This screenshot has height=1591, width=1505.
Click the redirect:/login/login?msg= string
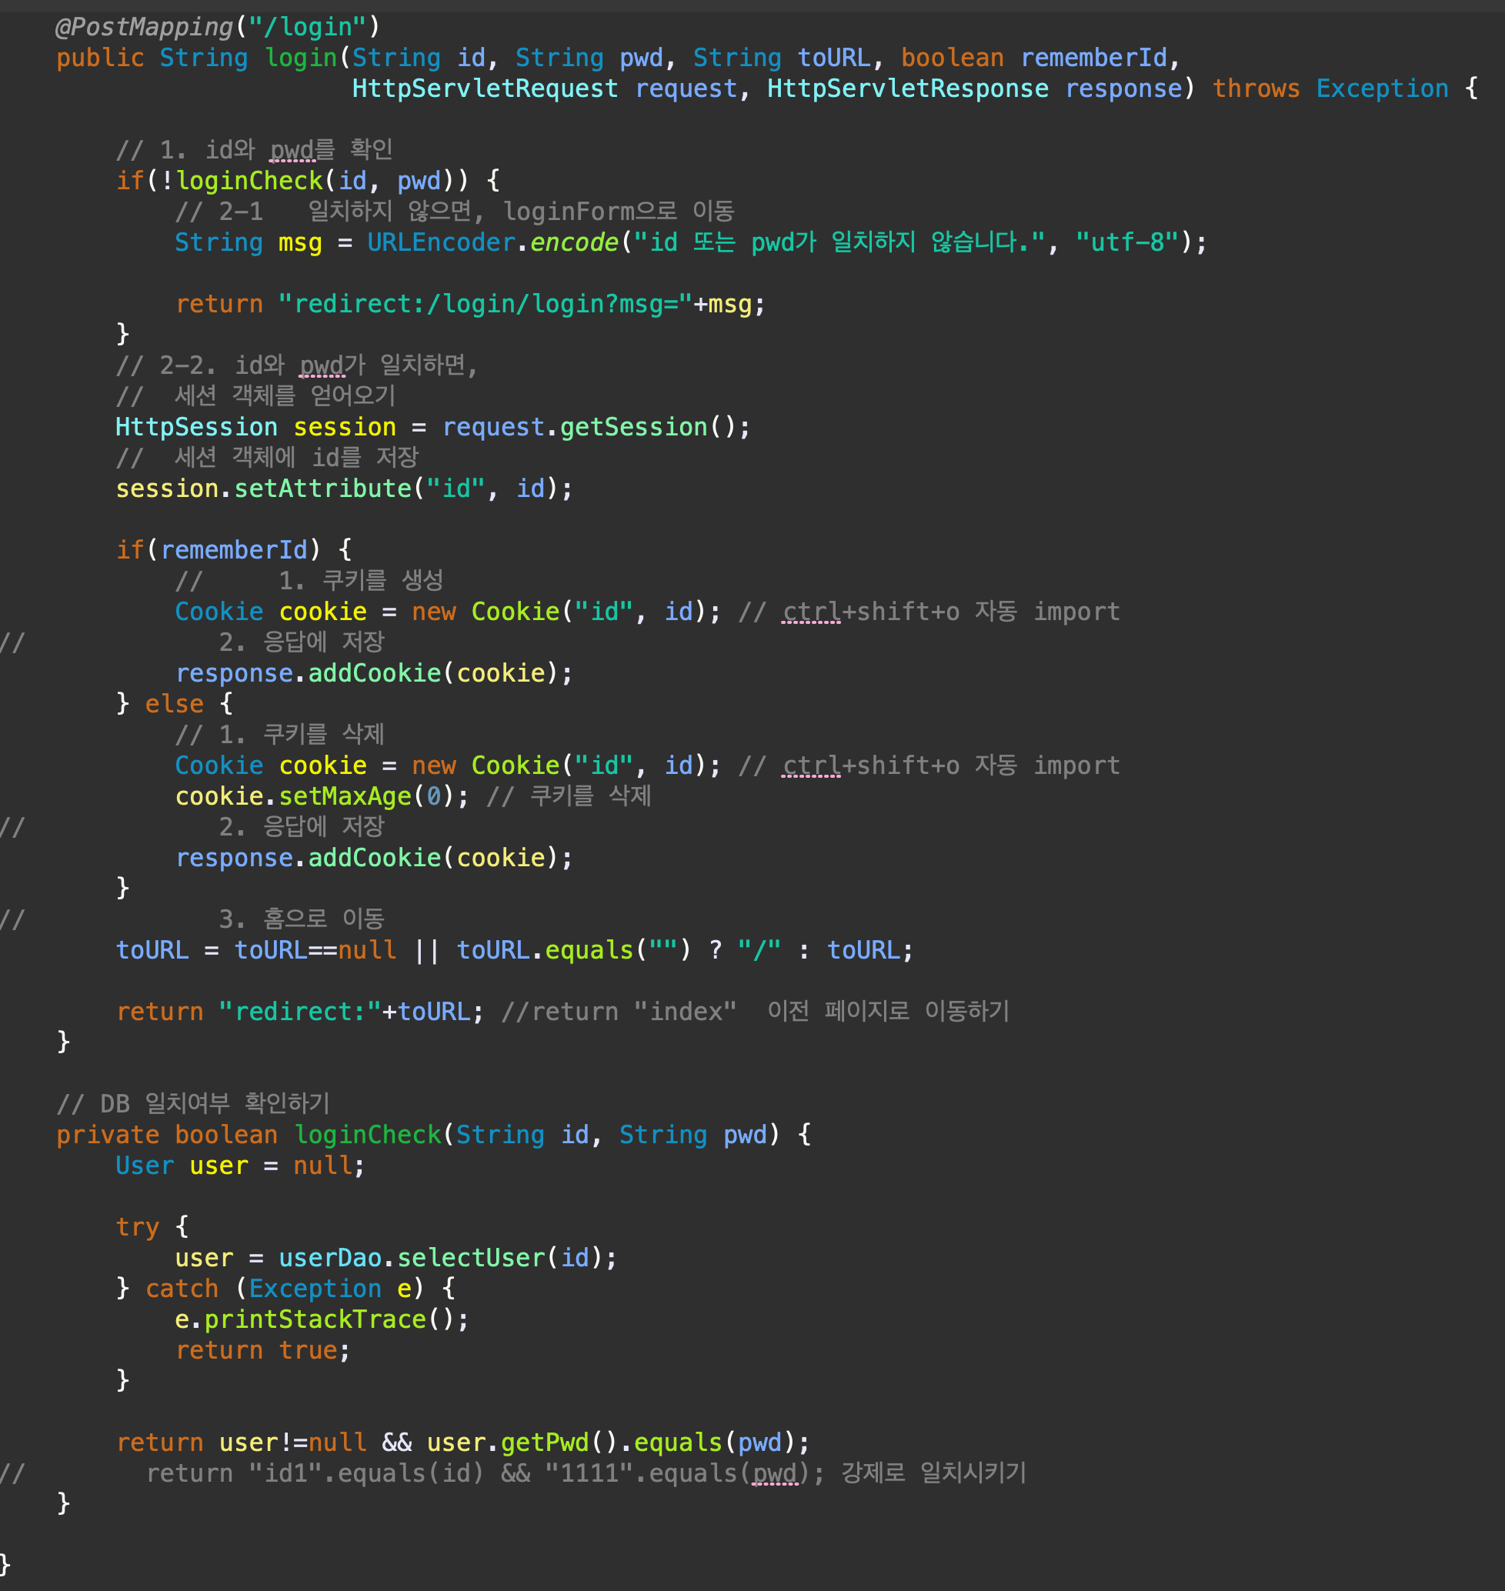coord(485,304)
